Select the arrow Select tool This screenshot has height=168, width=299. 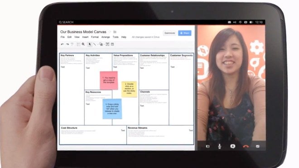click(90, 44)
